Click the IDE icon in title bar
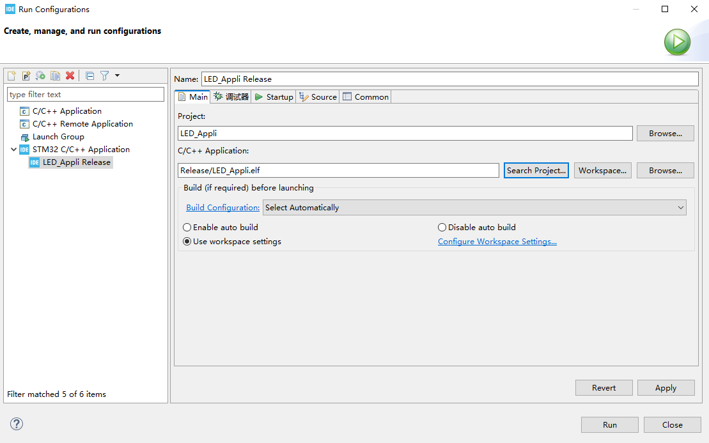This screenshot has width=709, height=443. click(x=10, y=9)
